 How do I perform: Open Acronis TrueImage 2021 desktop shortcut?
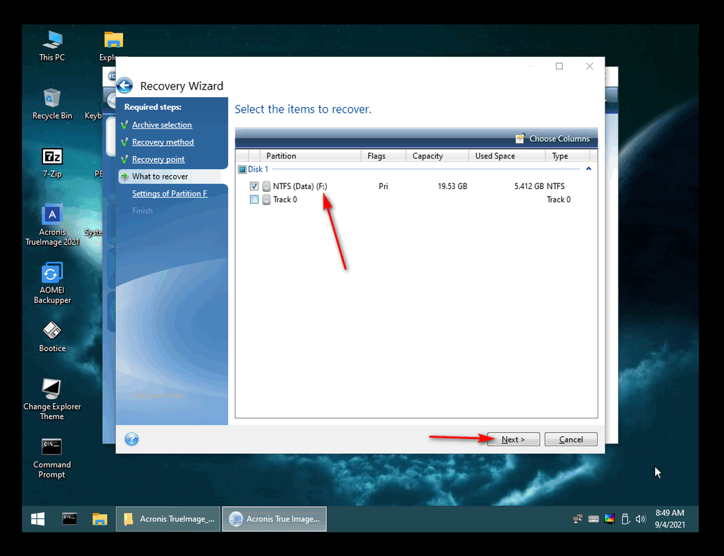coord(52,225)
